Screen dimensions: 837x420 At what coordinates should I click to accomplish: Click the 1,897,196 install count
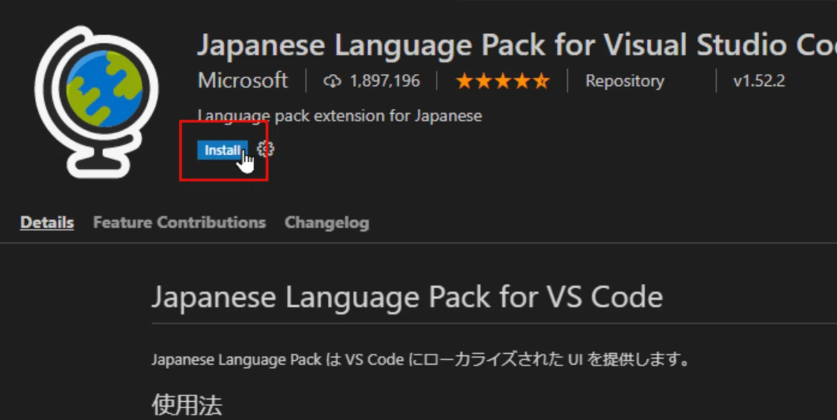385,81
